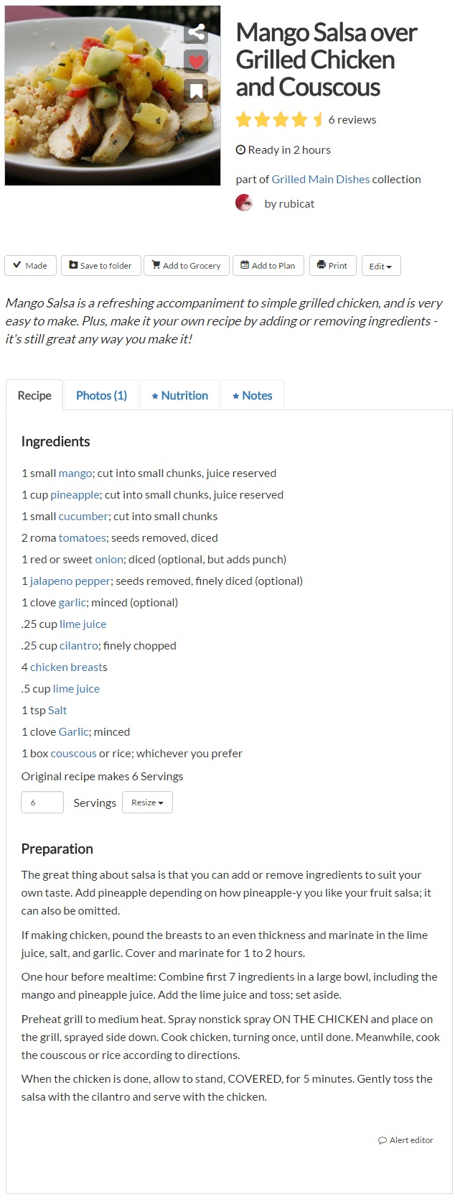Mark recipe as Made with checkmark button
This screenshot has width=455, height=1202.
pyautogui.click(x=30, y=266)
